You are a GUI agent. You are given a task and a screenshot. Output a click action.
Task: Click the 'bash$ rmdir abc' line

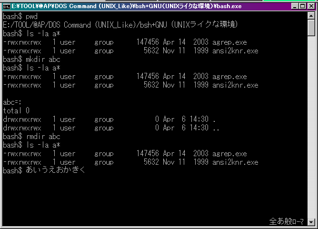(x=31, y=136)
